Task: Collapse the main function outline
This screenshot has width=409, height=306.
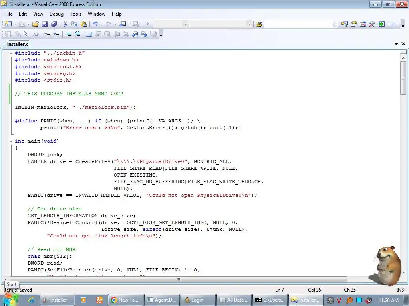Action: (x=11, y=141)
